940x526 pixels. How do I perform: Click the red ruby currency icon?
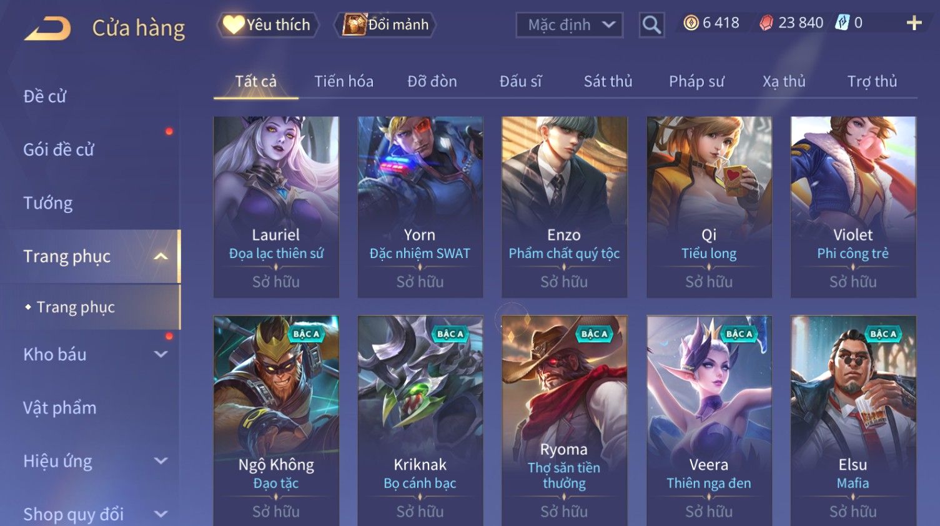click(766, 23)
